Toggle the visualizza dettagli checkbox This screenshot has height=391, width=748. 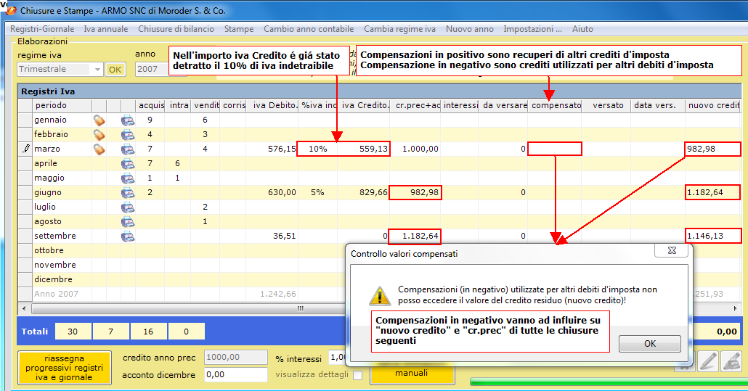click(x=357, y=375)
